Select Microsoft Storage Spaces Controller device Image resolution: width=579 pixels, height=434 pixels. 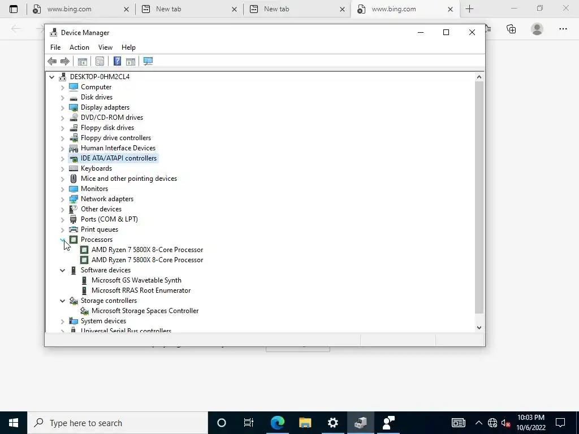pos(145,311)
